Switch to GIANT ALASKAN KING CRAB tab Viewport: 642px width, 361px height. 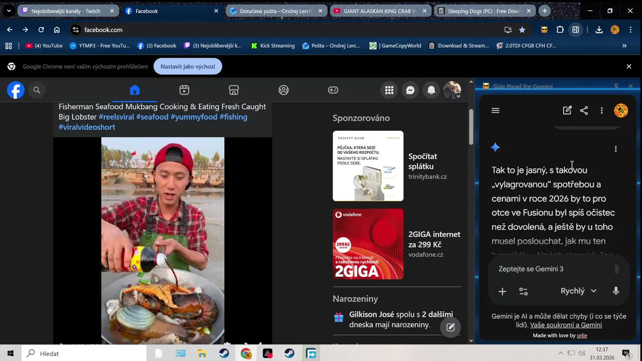click(380, 11)
